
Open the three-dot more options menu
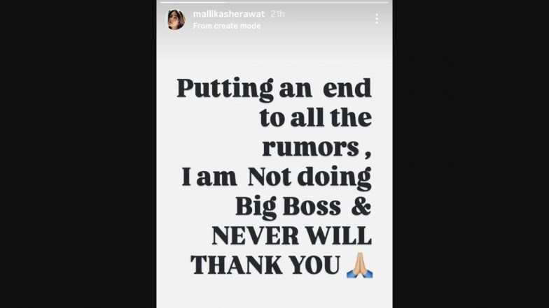(377, 19)
